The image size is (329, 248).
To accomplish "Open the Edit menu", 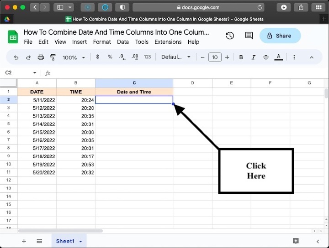I will point(43,42).
